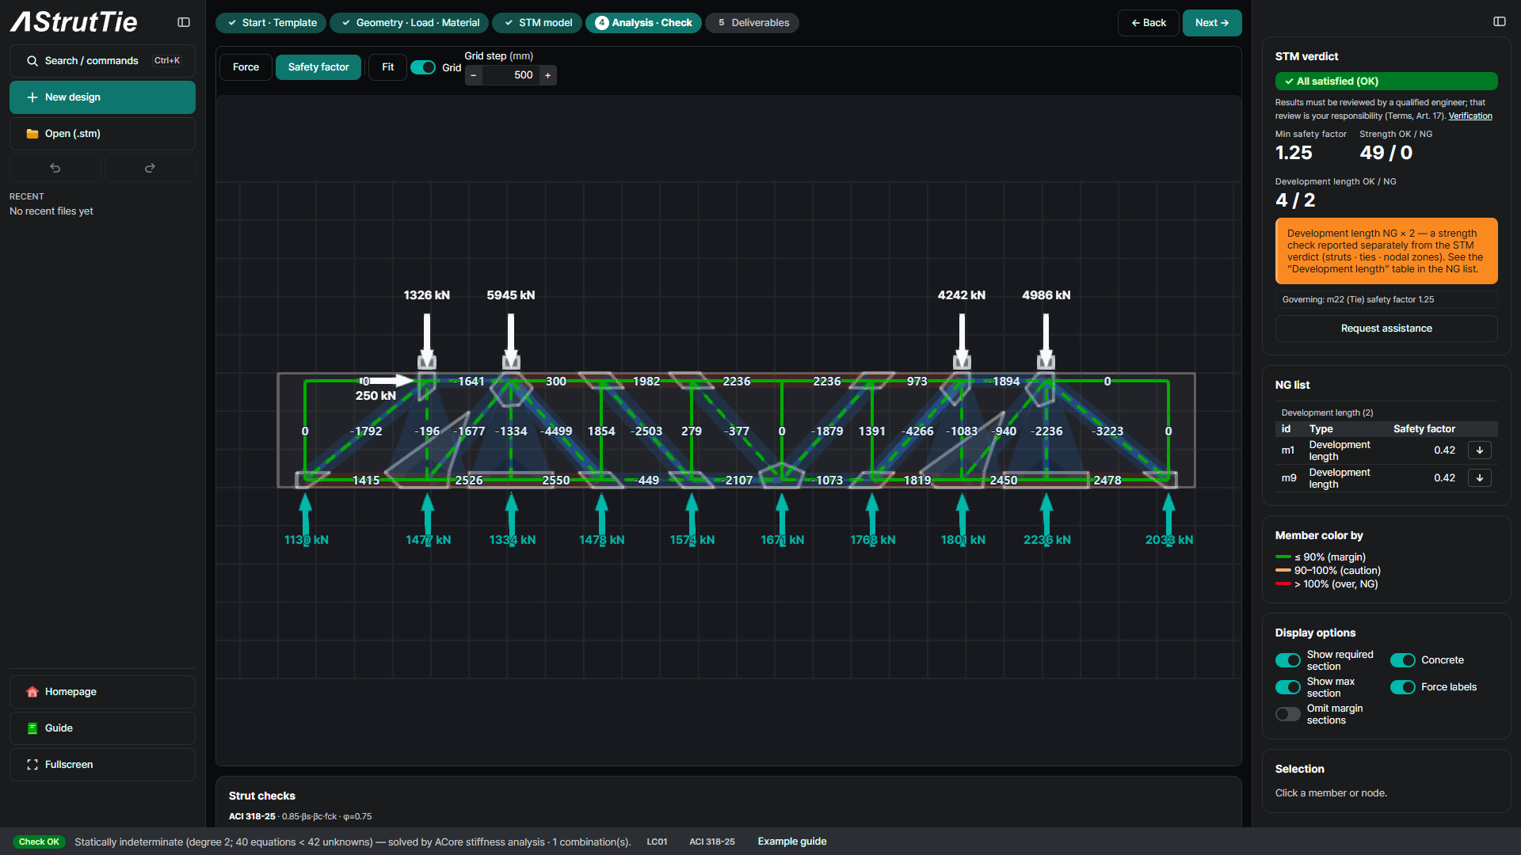The image size is (1521, 855).
Task: Increase grid step with plus button
Action: point(547,75)
